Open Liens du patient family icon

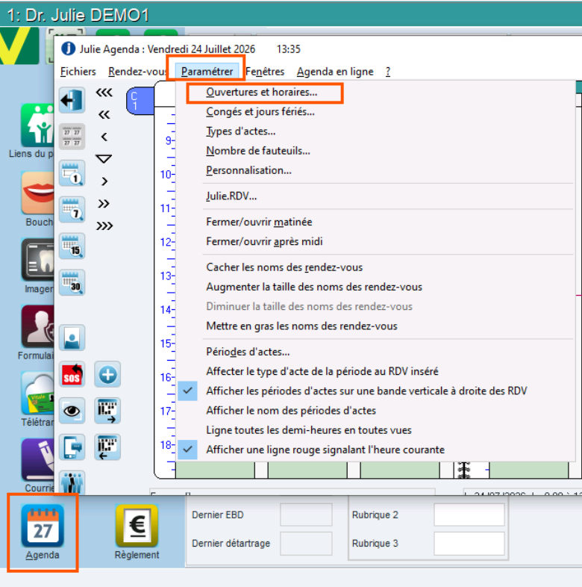coord(37,125)
